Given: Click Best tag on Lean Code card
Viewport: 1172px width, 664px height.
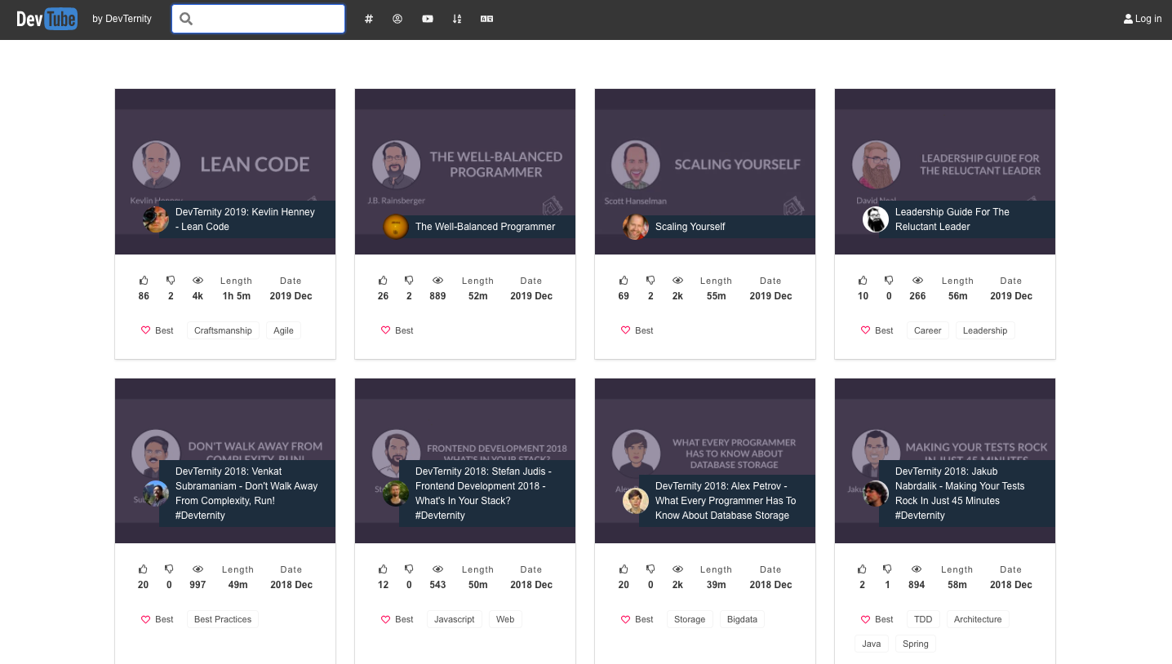Looking at the screenshot, I should point(158,330).
